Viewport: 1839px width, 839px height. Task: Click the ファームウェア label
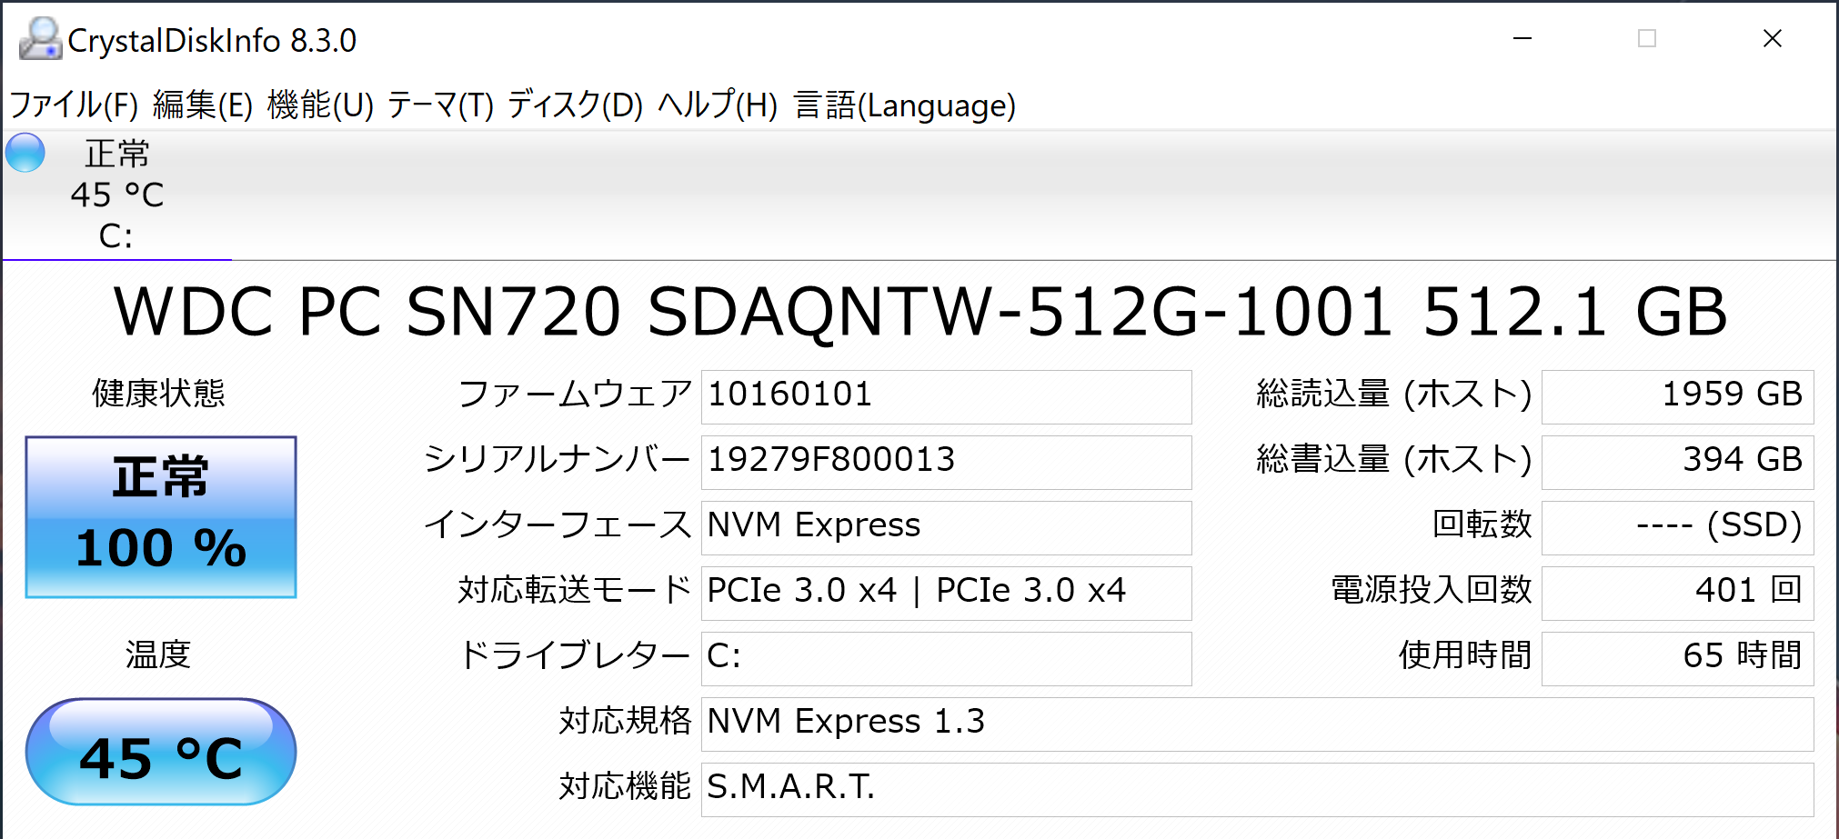[x=575, y=395]
